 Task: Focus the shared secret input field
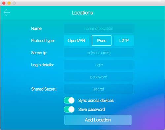click(x=99, y=89)
